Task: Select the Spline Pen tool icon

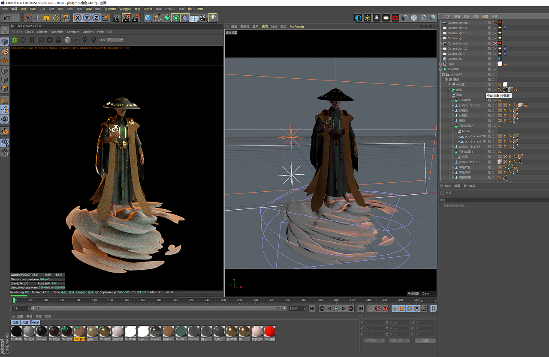Action: (157, 18)
